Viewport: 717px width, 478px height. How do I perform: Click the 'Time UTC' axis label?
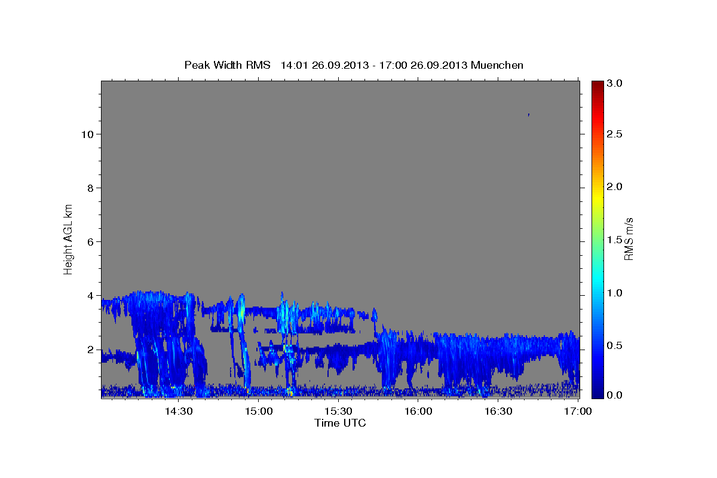coord(340,423)
